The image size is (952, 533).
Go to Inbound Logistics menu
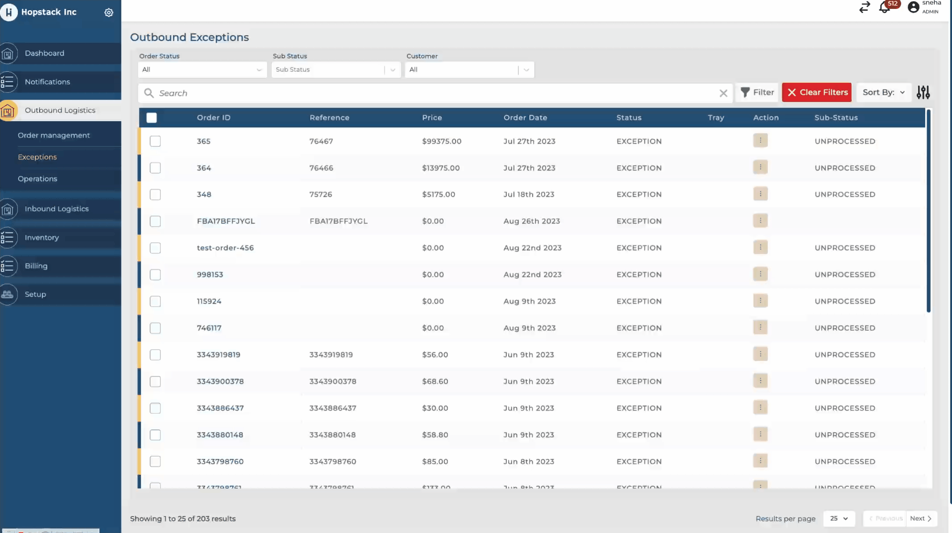(x=57, y=209)
